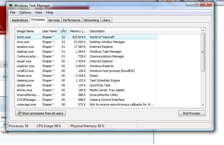The image size is (224, 145).
Task: Click the Task Scheduler Engine description
Action: (104, 80)
